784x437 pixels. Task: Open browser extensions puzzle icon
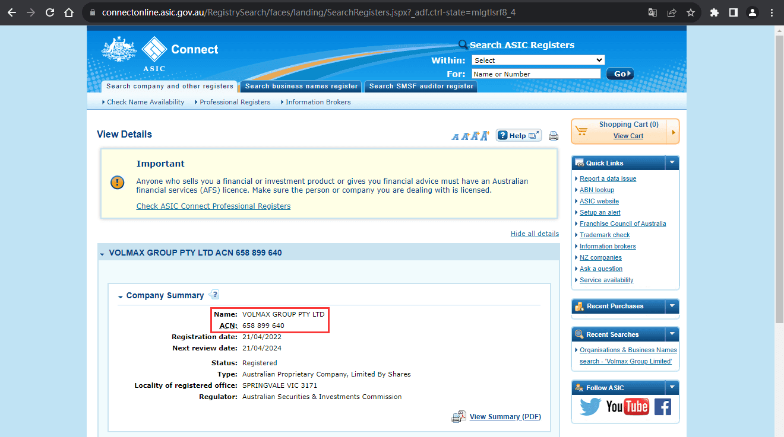[715, 12]
